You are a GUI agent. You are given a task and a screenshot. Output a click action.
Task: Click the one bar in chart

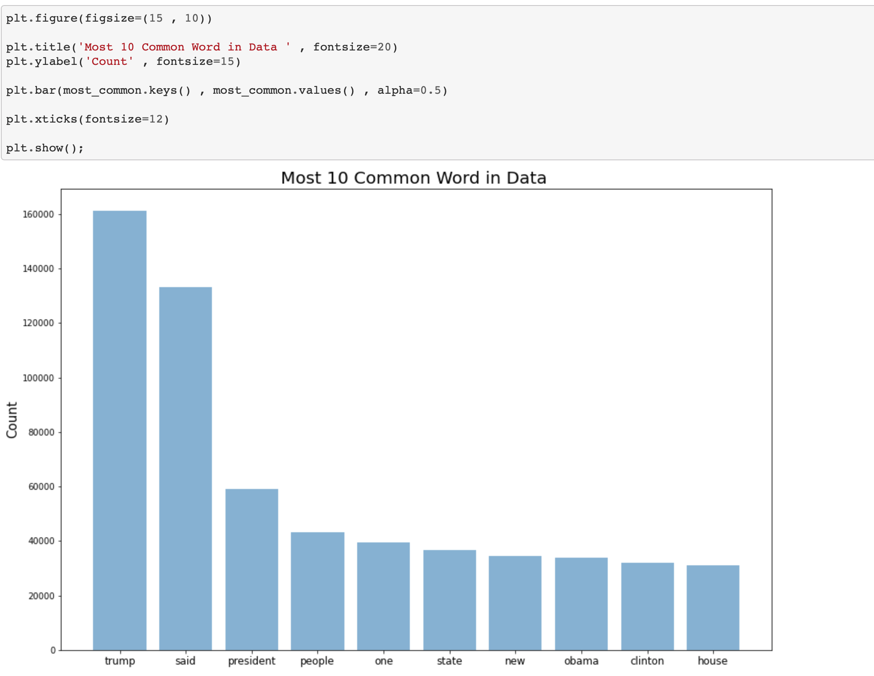pos(383,596)
